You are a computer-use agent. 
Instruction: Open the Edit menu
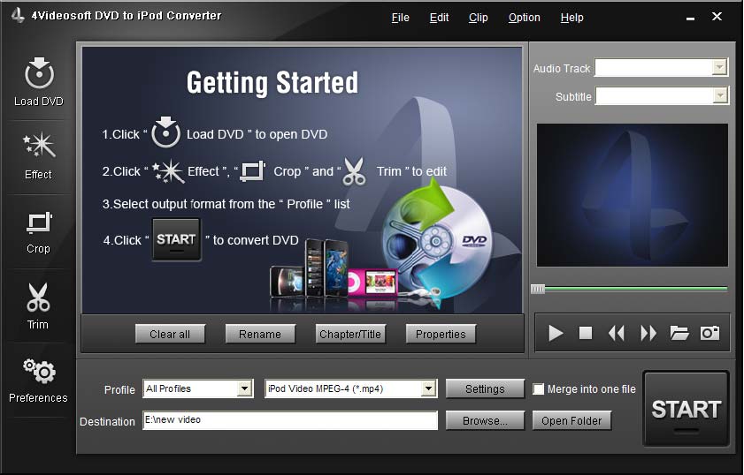tap(439, 18)
